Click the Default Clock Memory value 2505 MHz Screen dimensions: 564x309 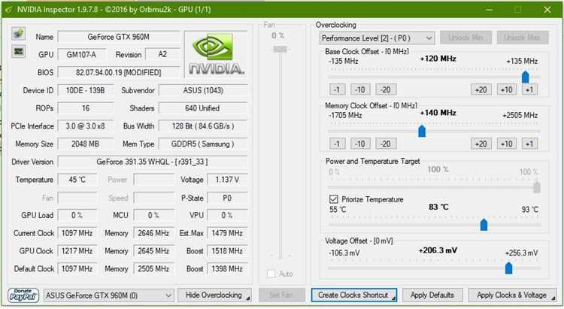153,268
